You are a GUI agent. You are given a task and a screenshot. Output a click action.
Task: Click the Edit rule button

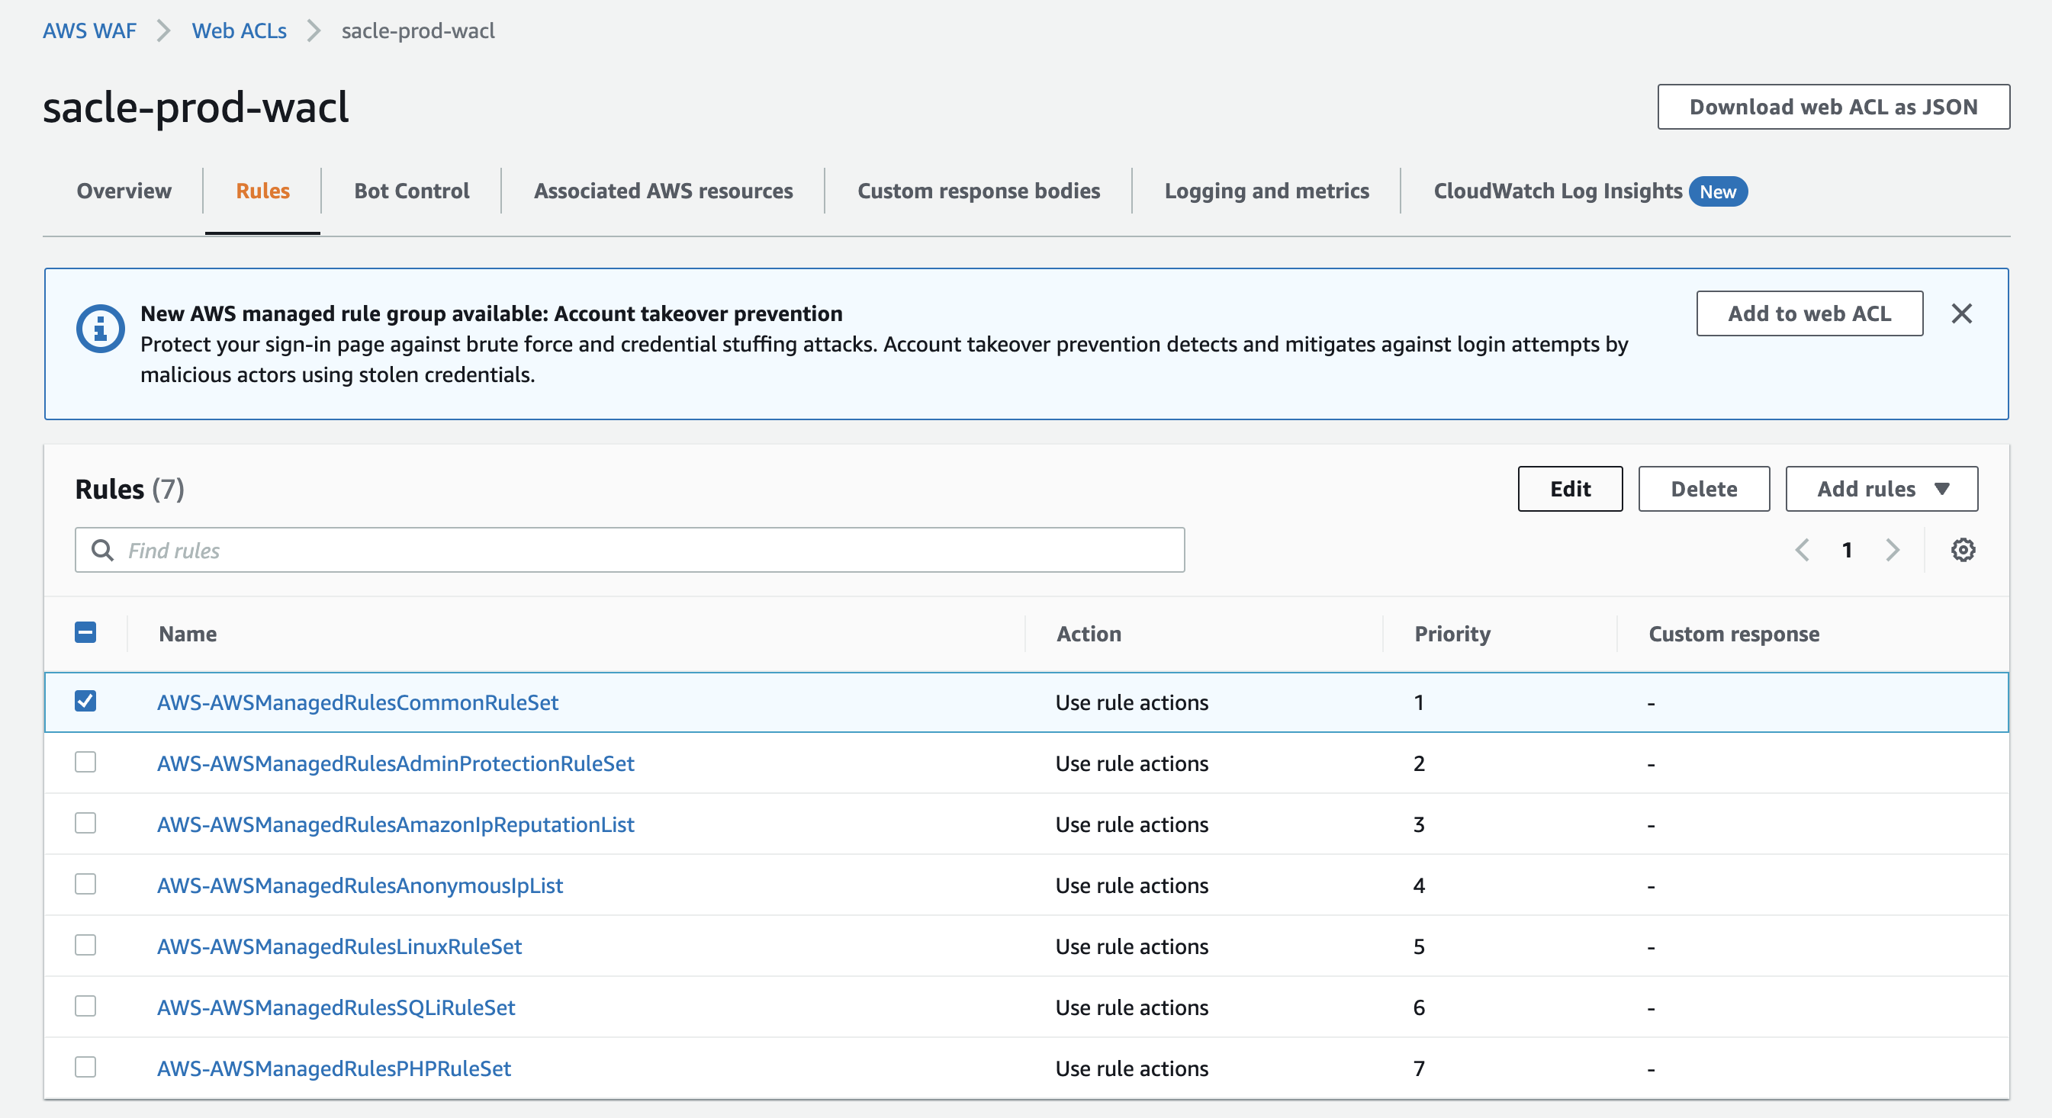click(1569, 489)
